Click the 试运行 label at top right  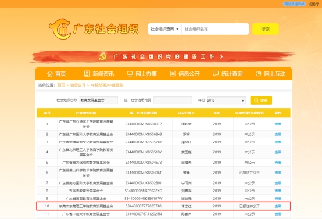coord(313,4)
